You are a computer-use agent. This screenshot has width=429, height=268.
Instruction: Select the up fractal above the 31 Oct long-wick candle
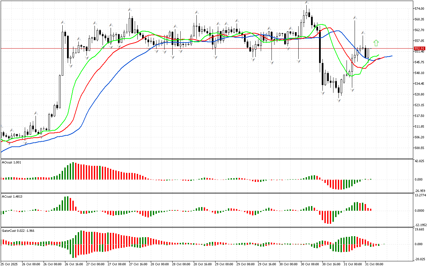click(354, 17)
